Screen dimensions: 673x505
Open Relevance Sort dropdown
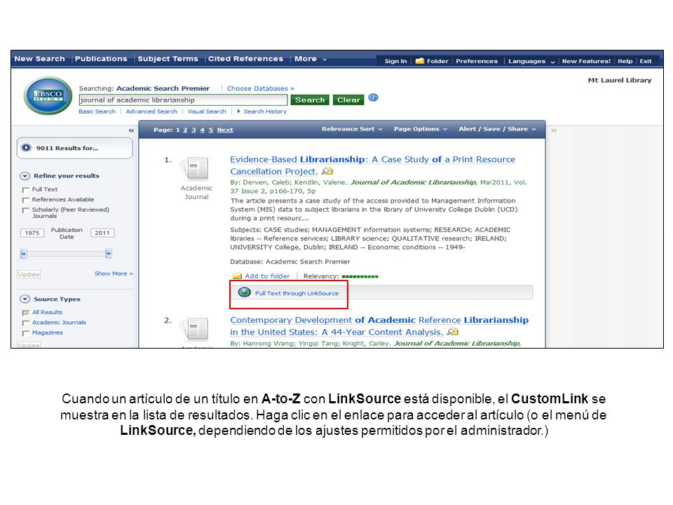(x=352, y=129)
